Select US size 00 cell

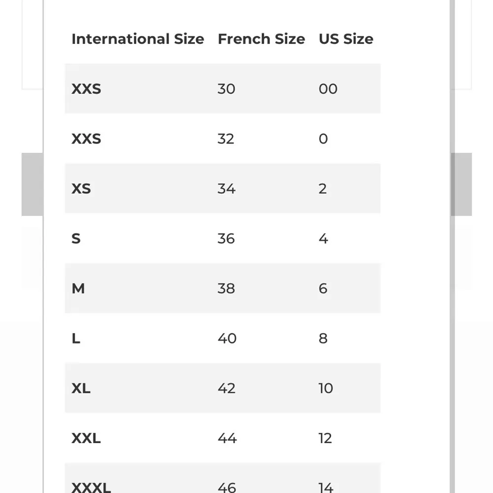pyautogui.click(x=328, y=89)
